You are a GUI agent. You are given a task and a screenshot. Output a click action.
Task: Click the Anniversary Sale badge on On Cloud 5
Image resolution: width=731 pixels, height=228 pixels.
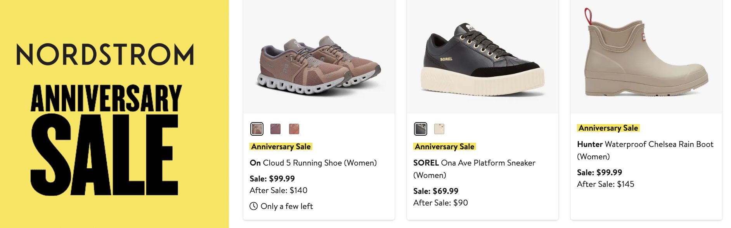pyautogui.click(x=281, y=147)
